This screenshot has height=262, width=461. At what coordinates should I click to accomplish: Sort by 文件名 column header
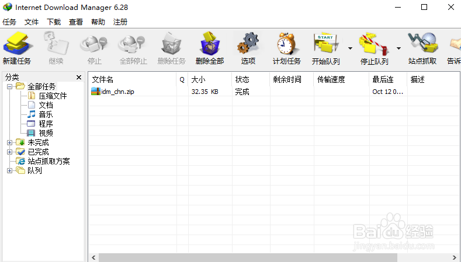tap(132, 79)
